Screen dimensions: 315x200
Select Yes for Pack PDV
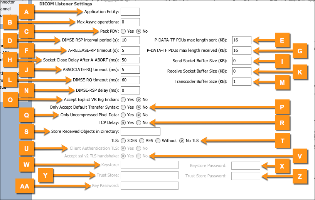point(123,31)
